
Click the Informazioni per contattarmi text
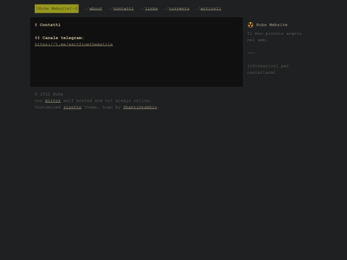[x=268, y=69]
